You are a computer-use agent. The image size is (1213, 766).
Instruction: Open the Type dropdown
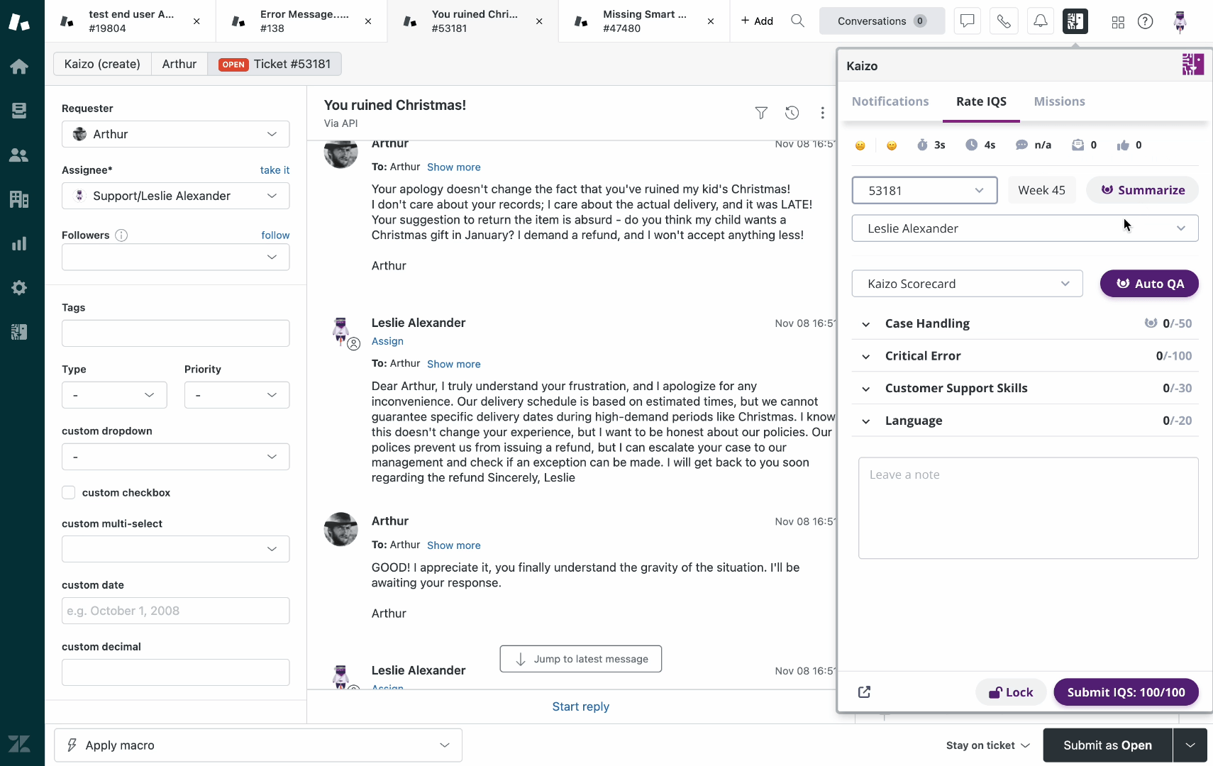pos(114,395)
